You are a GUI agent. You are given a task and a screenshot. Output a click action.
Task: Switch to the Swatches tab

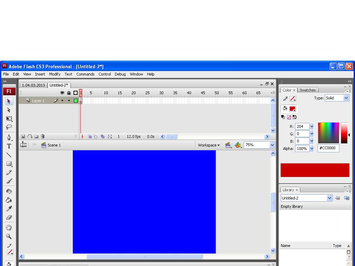[x=308, y=90]
